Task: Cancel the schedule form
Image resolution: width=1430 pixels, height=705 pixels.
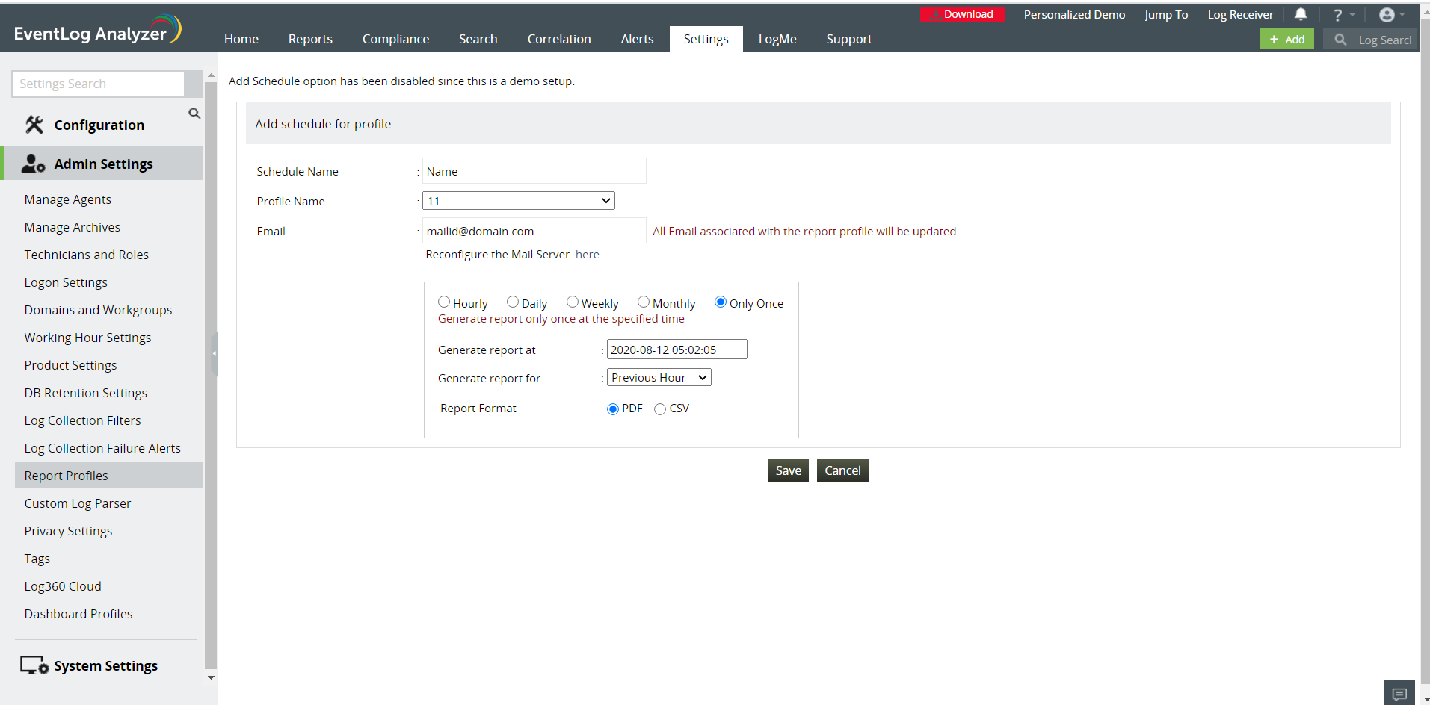Action: 842,470
